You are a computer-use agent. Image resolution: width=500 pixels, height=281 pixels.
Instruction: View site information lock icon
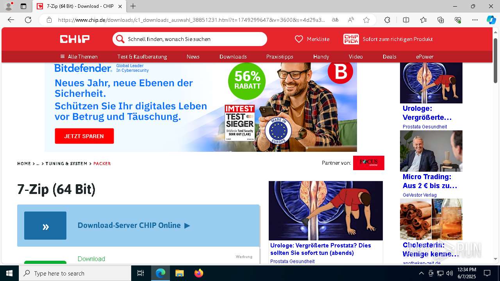click(x=49, y=20)
